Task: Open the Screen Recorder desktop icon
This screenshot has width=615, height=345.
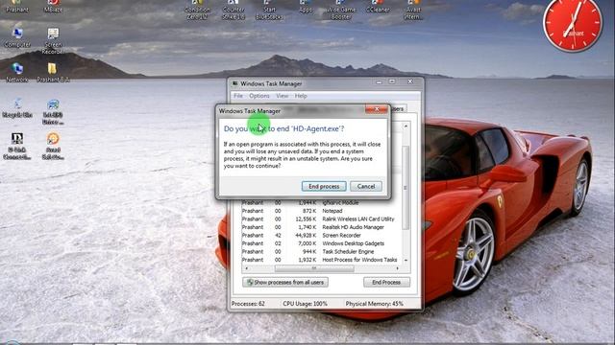Action: point(53,40)
